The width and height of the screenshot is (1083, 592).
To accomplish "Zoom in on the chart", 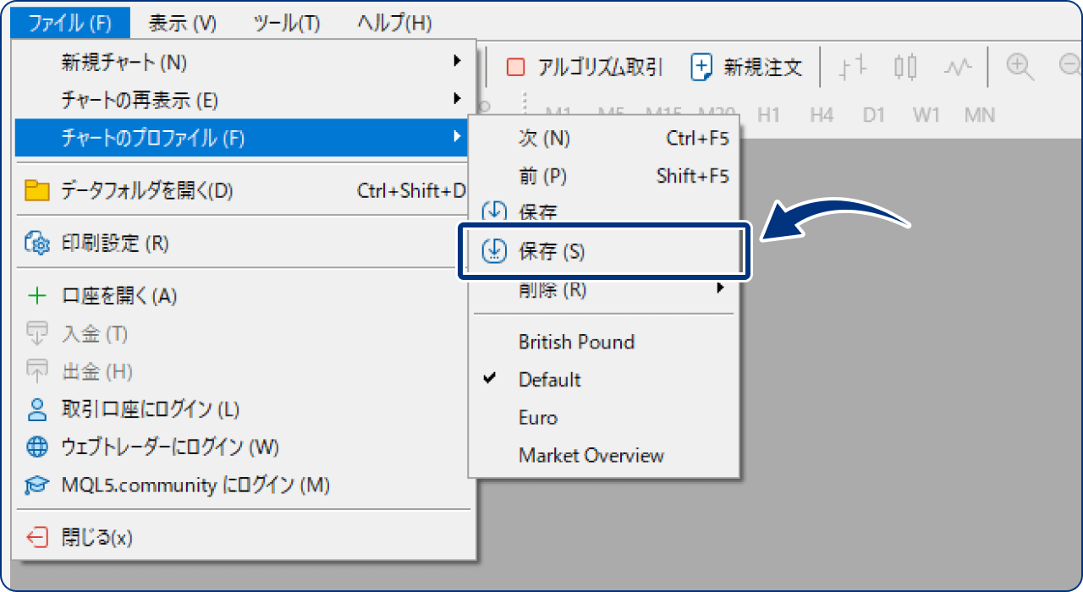I will tap(1020, 66).
